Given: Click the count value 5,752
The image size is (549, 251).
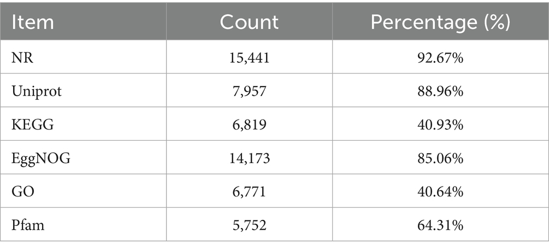Looking at the screenshot, I should (249, 226).
